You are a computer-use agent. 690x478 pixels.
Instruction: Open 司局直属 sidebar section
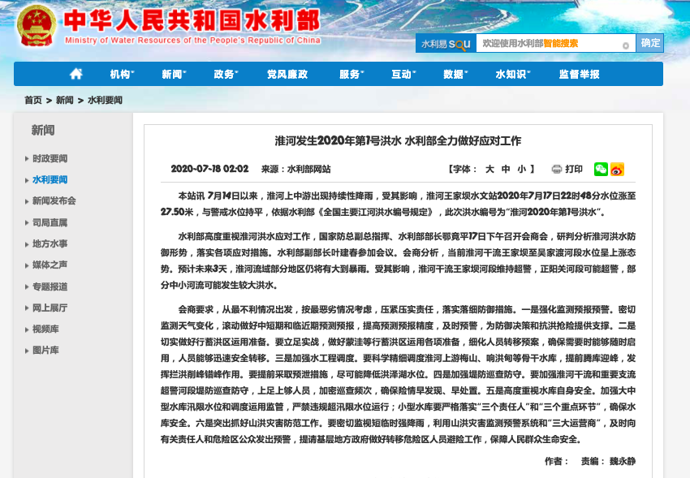[50, 222]
